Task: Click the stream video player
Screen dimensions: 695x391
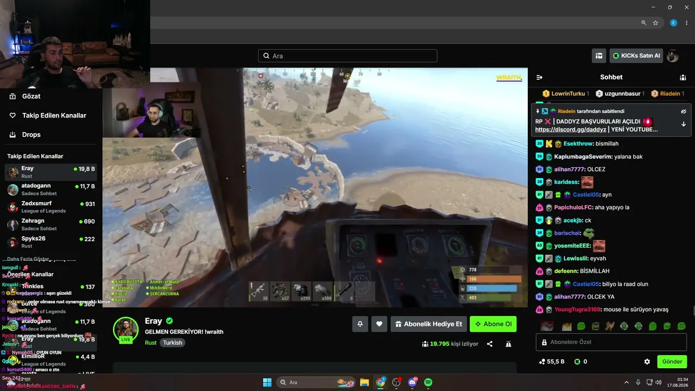Action: click(x=315, y=187)
